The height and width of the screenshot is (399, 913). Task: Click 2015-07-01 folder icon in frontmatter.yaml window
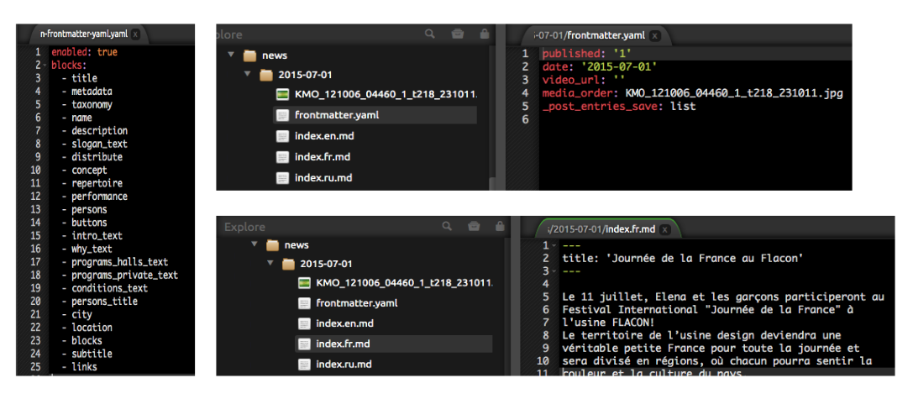pos(265,75)
